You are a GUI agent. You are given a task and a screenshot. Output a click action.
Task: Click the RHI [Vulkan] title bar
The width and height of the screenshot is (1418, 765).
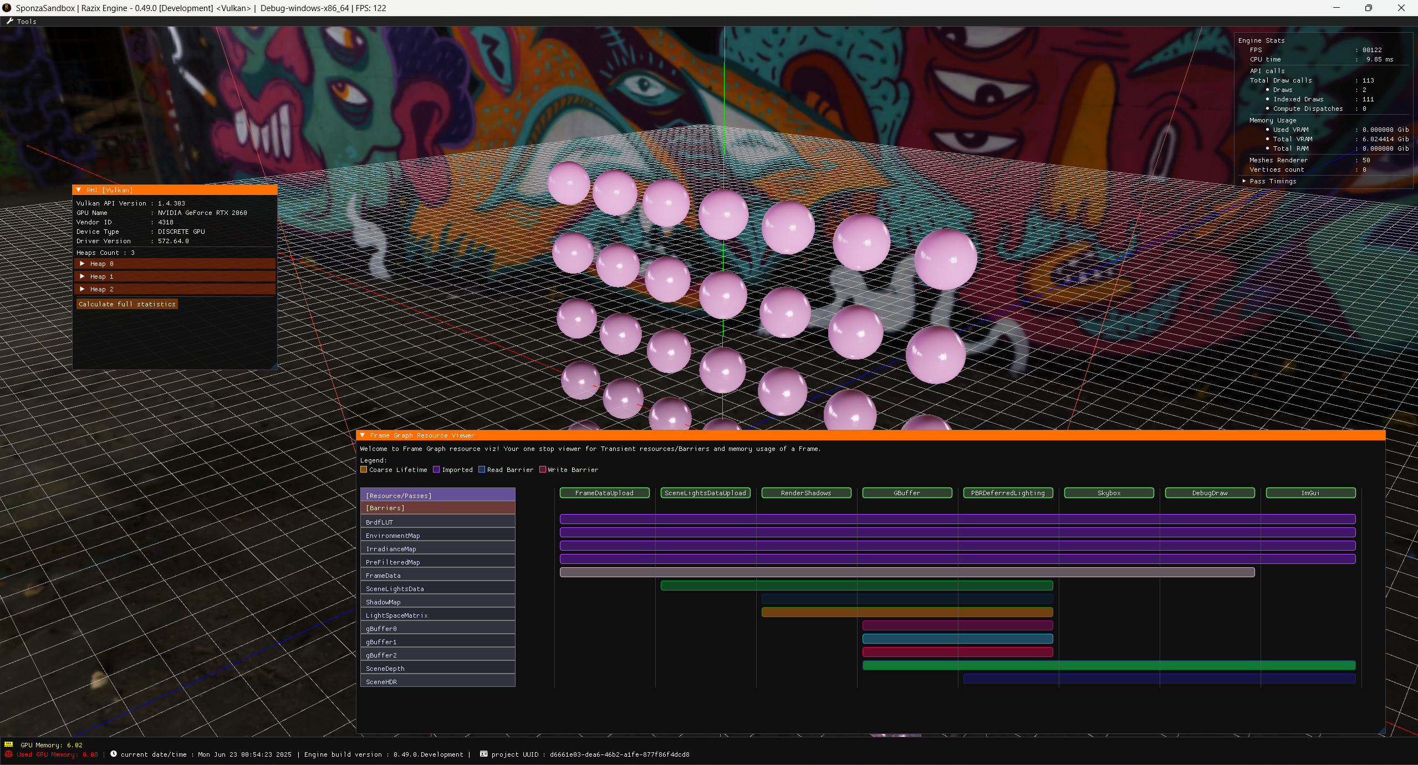tap(175, 190)
